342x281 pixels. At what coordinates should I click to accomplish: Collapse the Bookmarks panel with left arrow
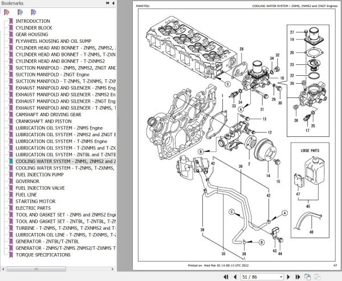click(x=113, y=3)
